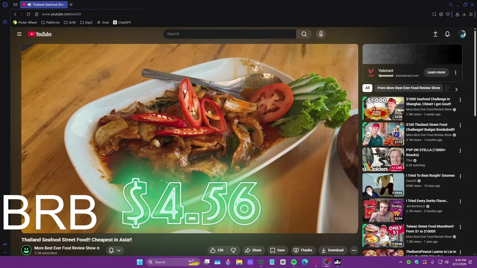Select the All filter chip
Screen dimensions: 477x268
pos(367,88)
